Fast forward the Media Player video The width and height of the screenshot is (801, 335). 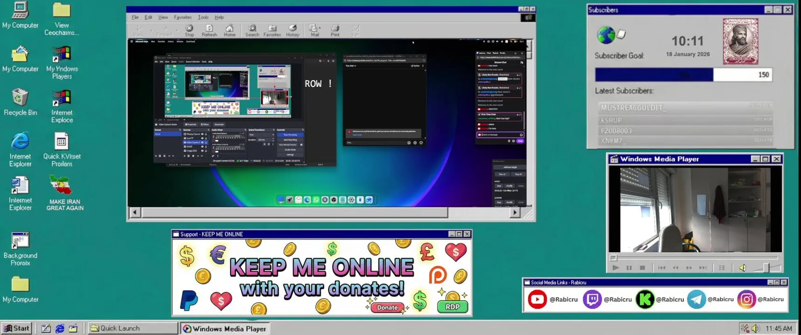click(x=689, y=268)
